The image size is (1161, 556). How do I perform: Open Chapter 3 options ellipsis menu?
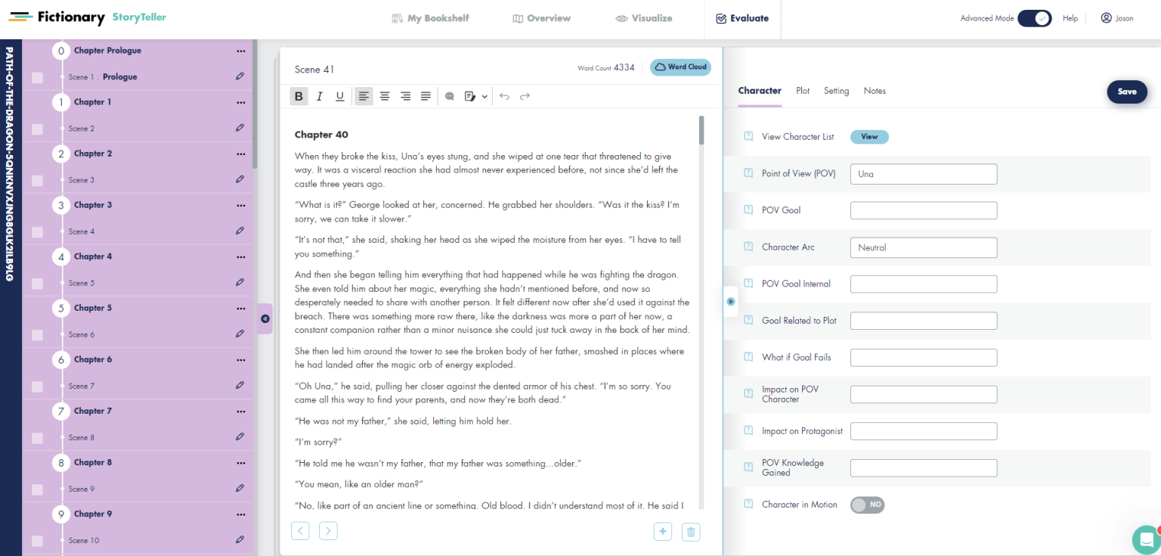click(241, 205)
